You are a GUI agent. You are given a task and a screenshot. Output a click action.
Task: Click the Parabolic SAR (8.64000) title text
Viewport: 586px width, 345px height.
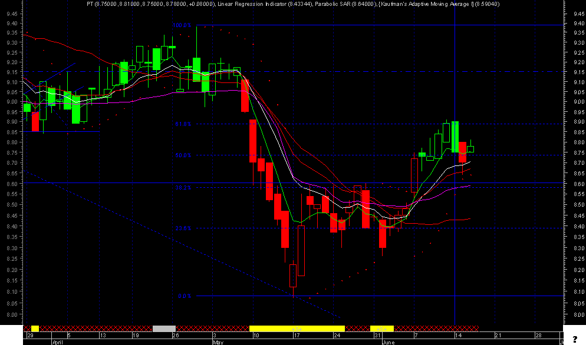345,4
